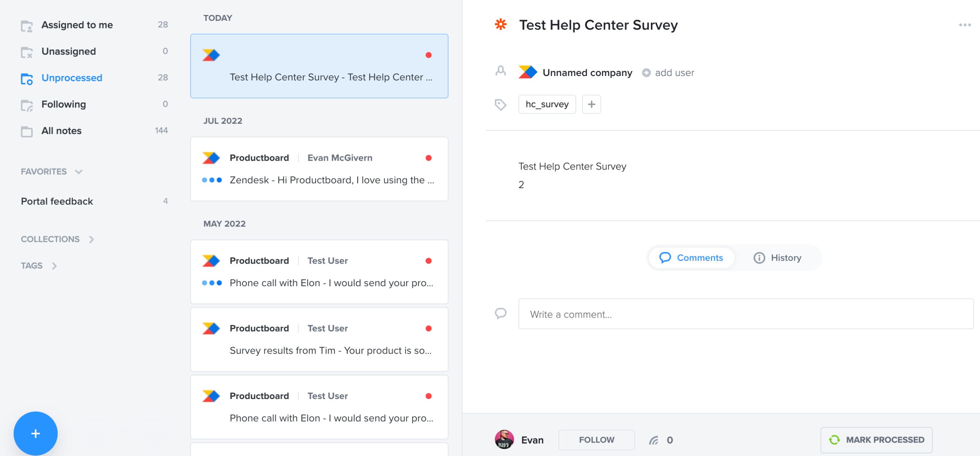Screen dimensions: 980x456
Task: Click the red unprocessed dot on Today's note
Action: [x=428, y=55]
